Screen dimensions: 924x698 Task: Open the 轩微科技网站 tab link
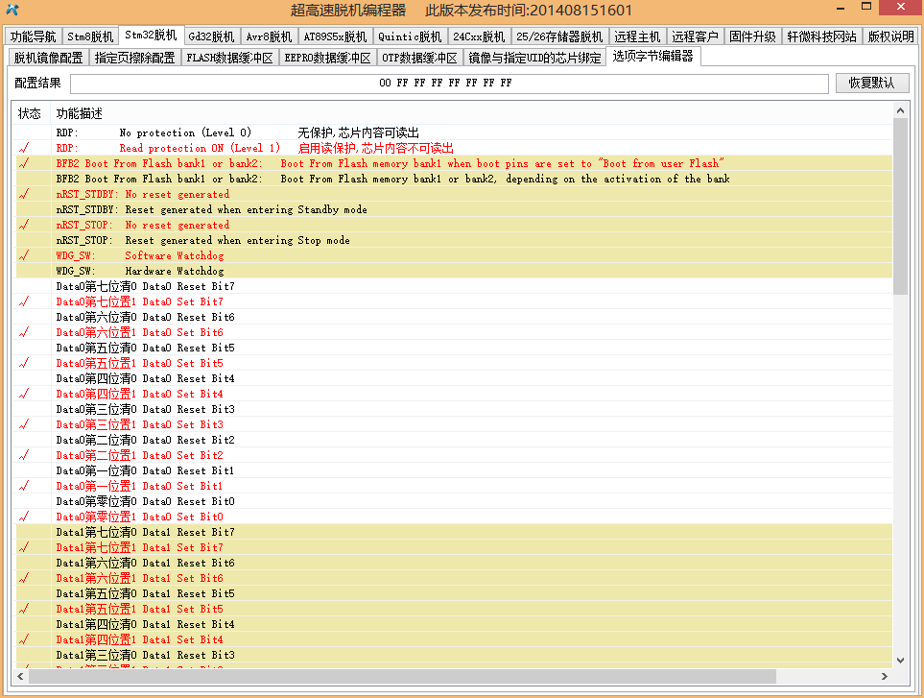[821, 36]
